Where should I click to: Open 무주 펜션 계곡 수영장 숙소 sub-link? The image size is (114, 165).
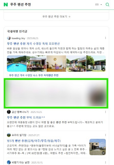[x=34, y=75]
